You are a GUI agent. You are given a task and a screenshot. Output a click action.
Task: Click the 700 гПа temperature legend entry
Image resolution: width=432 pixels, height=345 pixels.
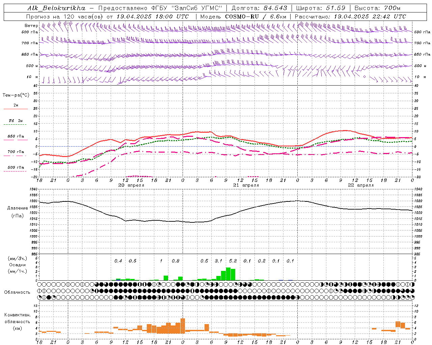click(16, 152)
